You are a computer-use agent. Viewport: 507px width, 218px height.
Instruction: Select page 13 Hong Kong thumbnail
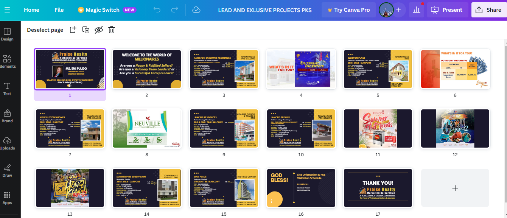(70, 188)
